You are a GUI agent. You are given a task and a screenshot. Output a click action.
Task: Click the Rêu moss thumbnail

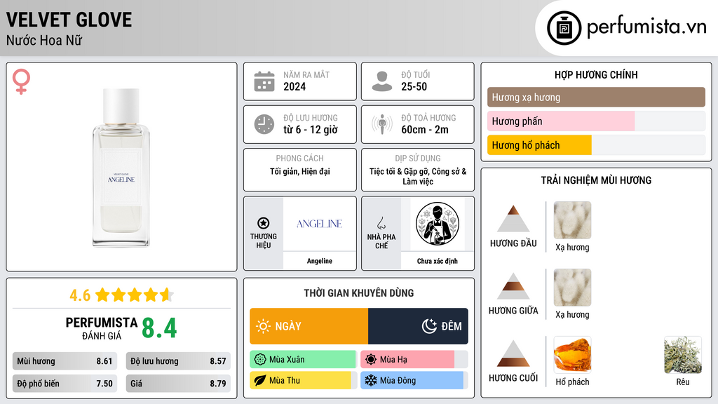[683, 354]
